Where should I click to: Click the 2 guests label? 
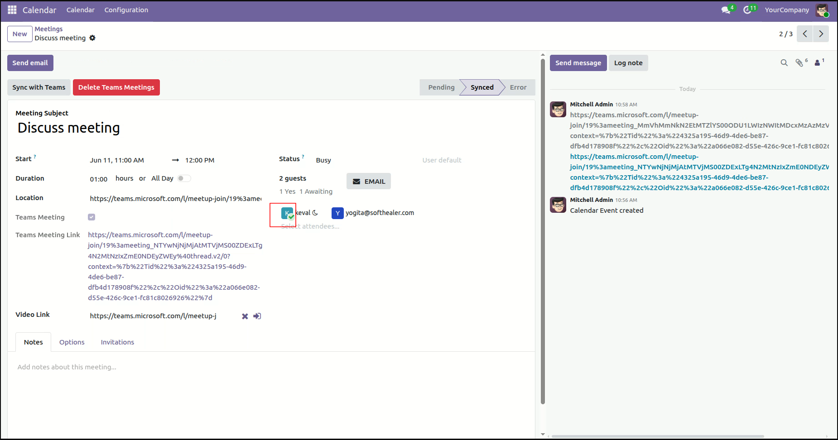[293, 178]
